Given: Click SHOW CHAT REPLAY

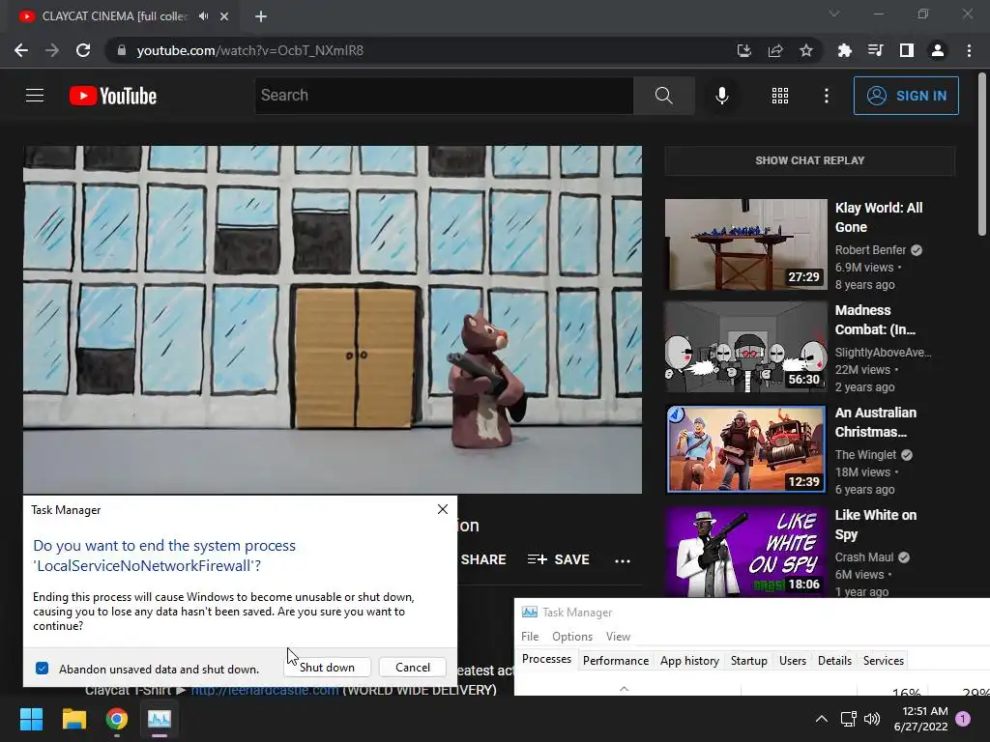Looking at the screenshot, I should (809, 160).
